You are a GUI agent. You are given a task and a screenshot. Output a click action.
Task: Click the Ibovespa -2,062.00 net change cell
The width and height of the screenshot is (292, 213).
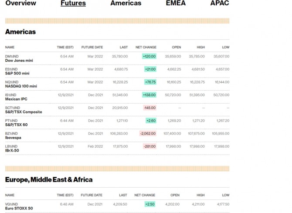[148, 133]
